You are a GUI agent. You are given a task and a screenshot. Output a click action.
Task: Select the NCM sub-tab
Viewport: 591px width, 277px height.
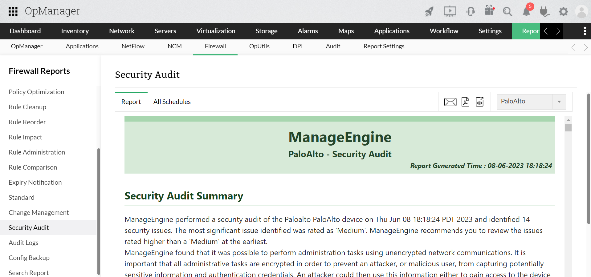[175, 46]
